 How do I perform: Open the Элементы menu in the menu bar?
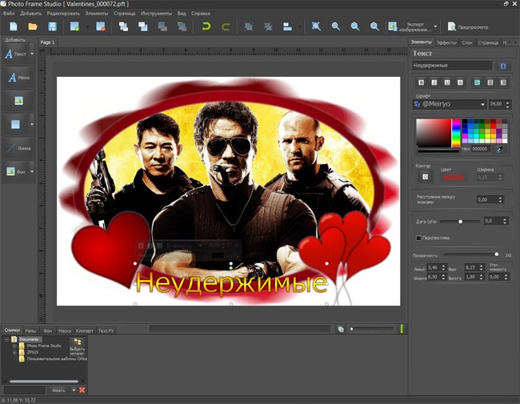(97, 14)
